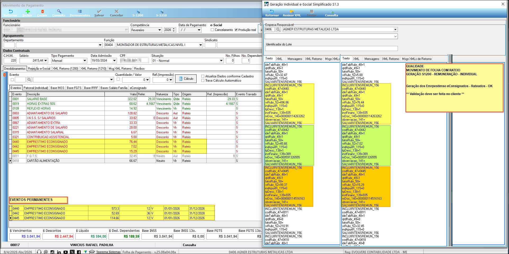The width and height of the screenshot is (509, 254).
Task: Click the Salvar checkmark icon
Action: pyautogui.click(x=99, y=12)
